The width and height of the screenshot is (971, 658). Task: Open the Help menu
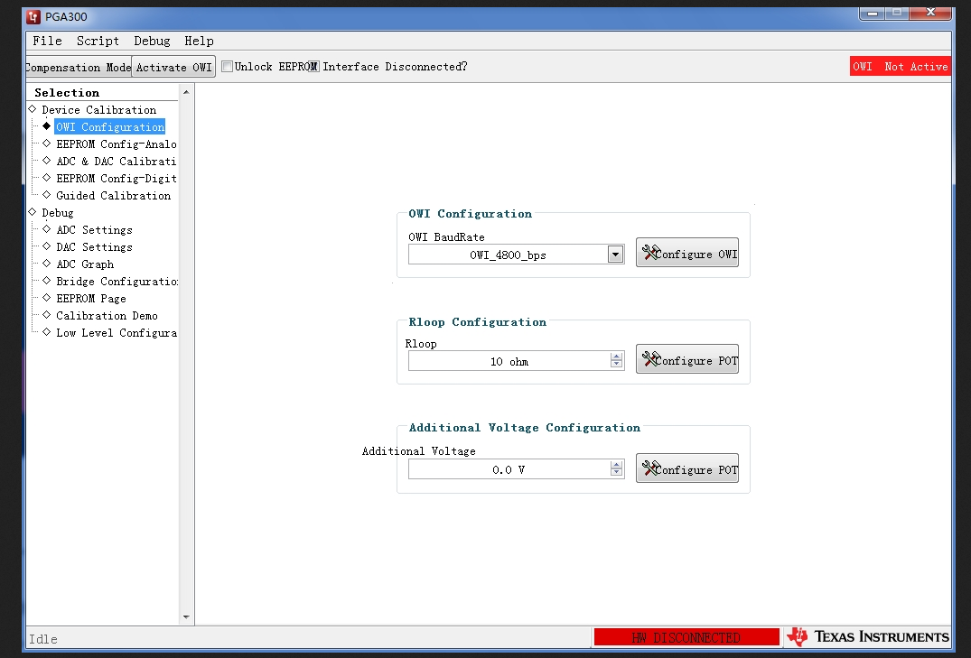pos(199,41)
